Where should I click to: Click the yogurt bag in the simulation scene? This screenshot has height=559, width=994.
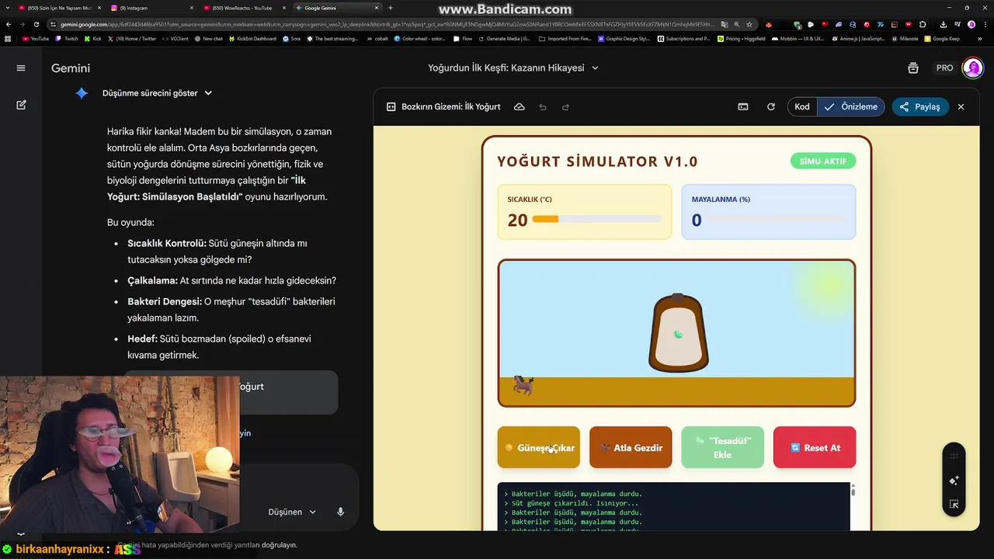678,332
